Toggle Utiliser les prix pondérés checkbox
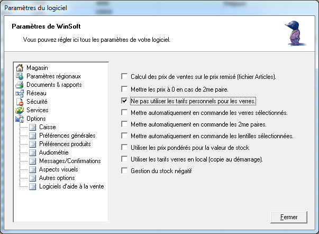This screenshot has width=319, height=234. (x=124, y=147)
